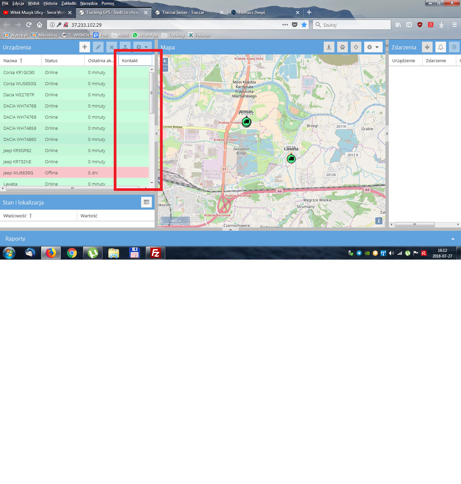Open the Firefox downloads arrow
461x484 pixels.
[x=441, y=25]
